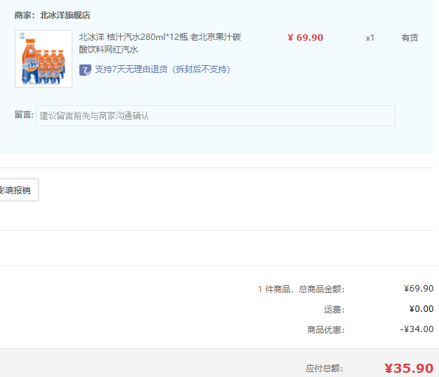Click the quantity x1 text
Image resolution: width=439 pixels, height=377 pixels.
(370, 38)
